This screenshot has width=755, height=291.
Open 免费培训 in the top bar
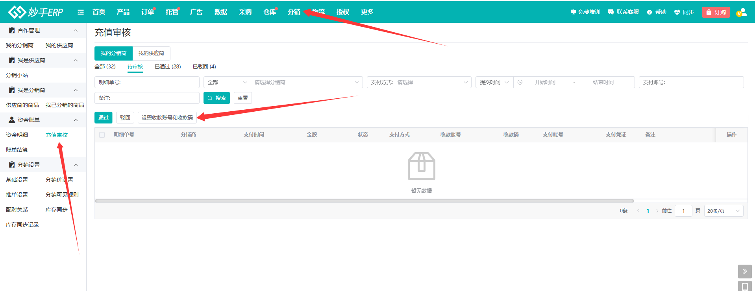(585, 12)
